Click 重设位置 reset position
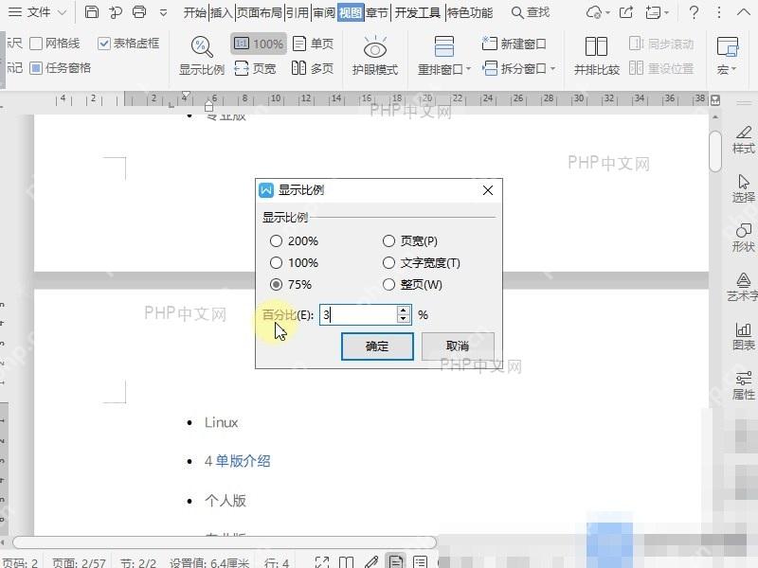Viewport: 758px width, 568px height. point(661,68)
